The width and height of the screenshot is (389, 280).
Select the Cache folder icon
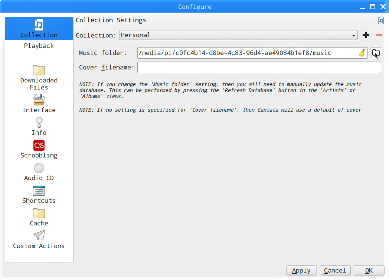click(39, 214)
